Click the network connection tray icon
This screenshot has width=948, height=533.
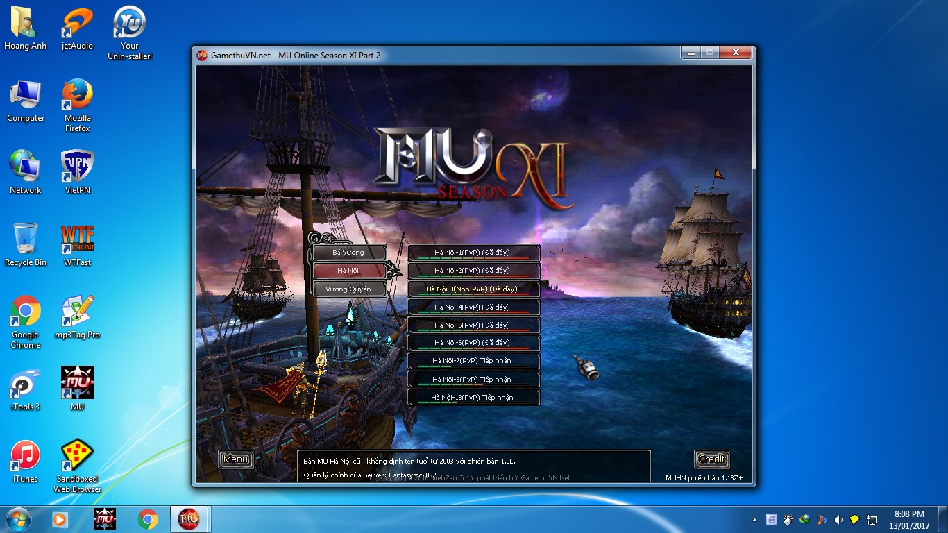tap(871, 519)
